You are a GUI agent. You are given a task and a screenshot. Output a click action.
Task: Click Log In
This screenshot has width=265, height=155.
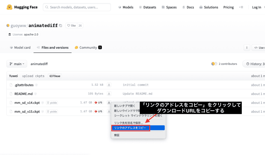click(256, 7)
